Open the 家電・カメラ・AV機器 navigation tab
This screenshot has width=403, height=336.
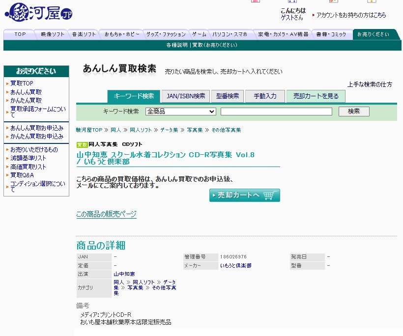(x=283, y=34)
